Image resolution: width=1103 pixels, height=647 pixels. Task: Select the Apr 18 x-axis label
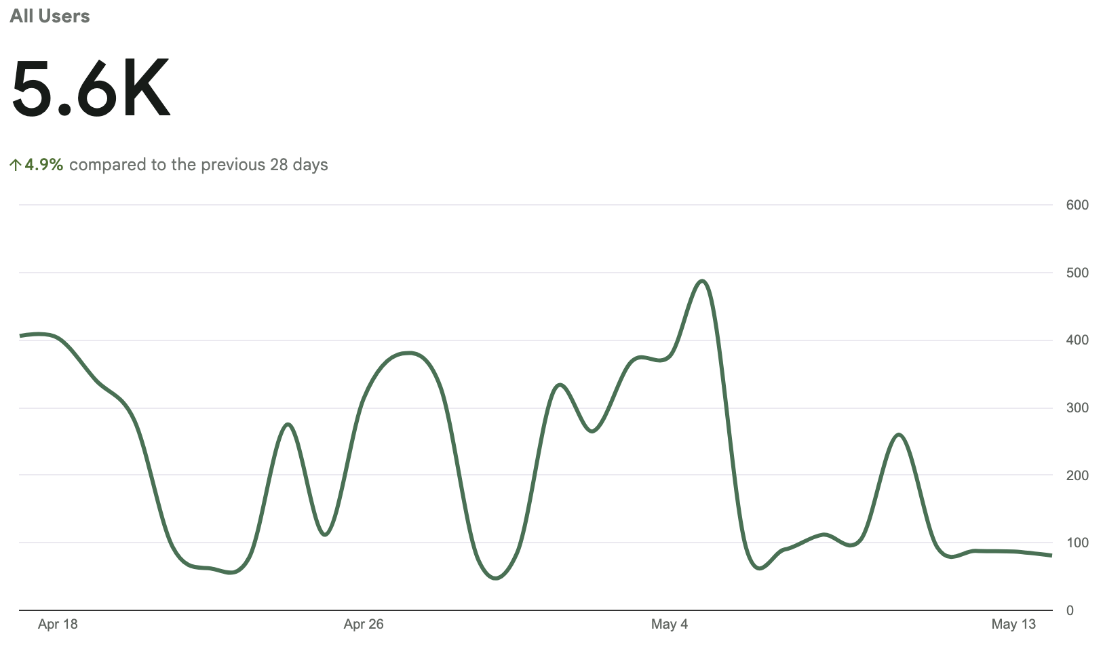[x=58, y=624]
